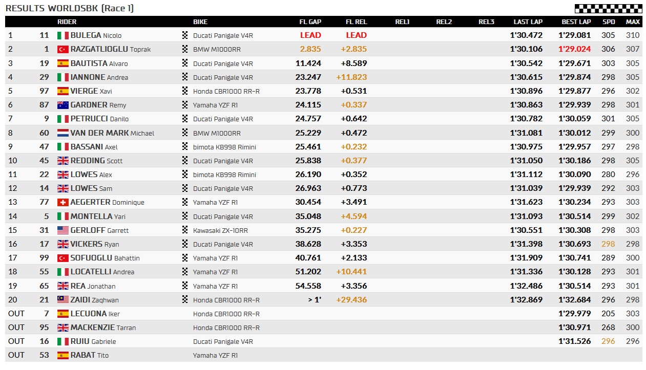Image resolution: width=646 pixels, height=370 pixels.
Task: Click the Spanish flag next to BAUTISTA Alvaro
Action: (x=62, y=63)
